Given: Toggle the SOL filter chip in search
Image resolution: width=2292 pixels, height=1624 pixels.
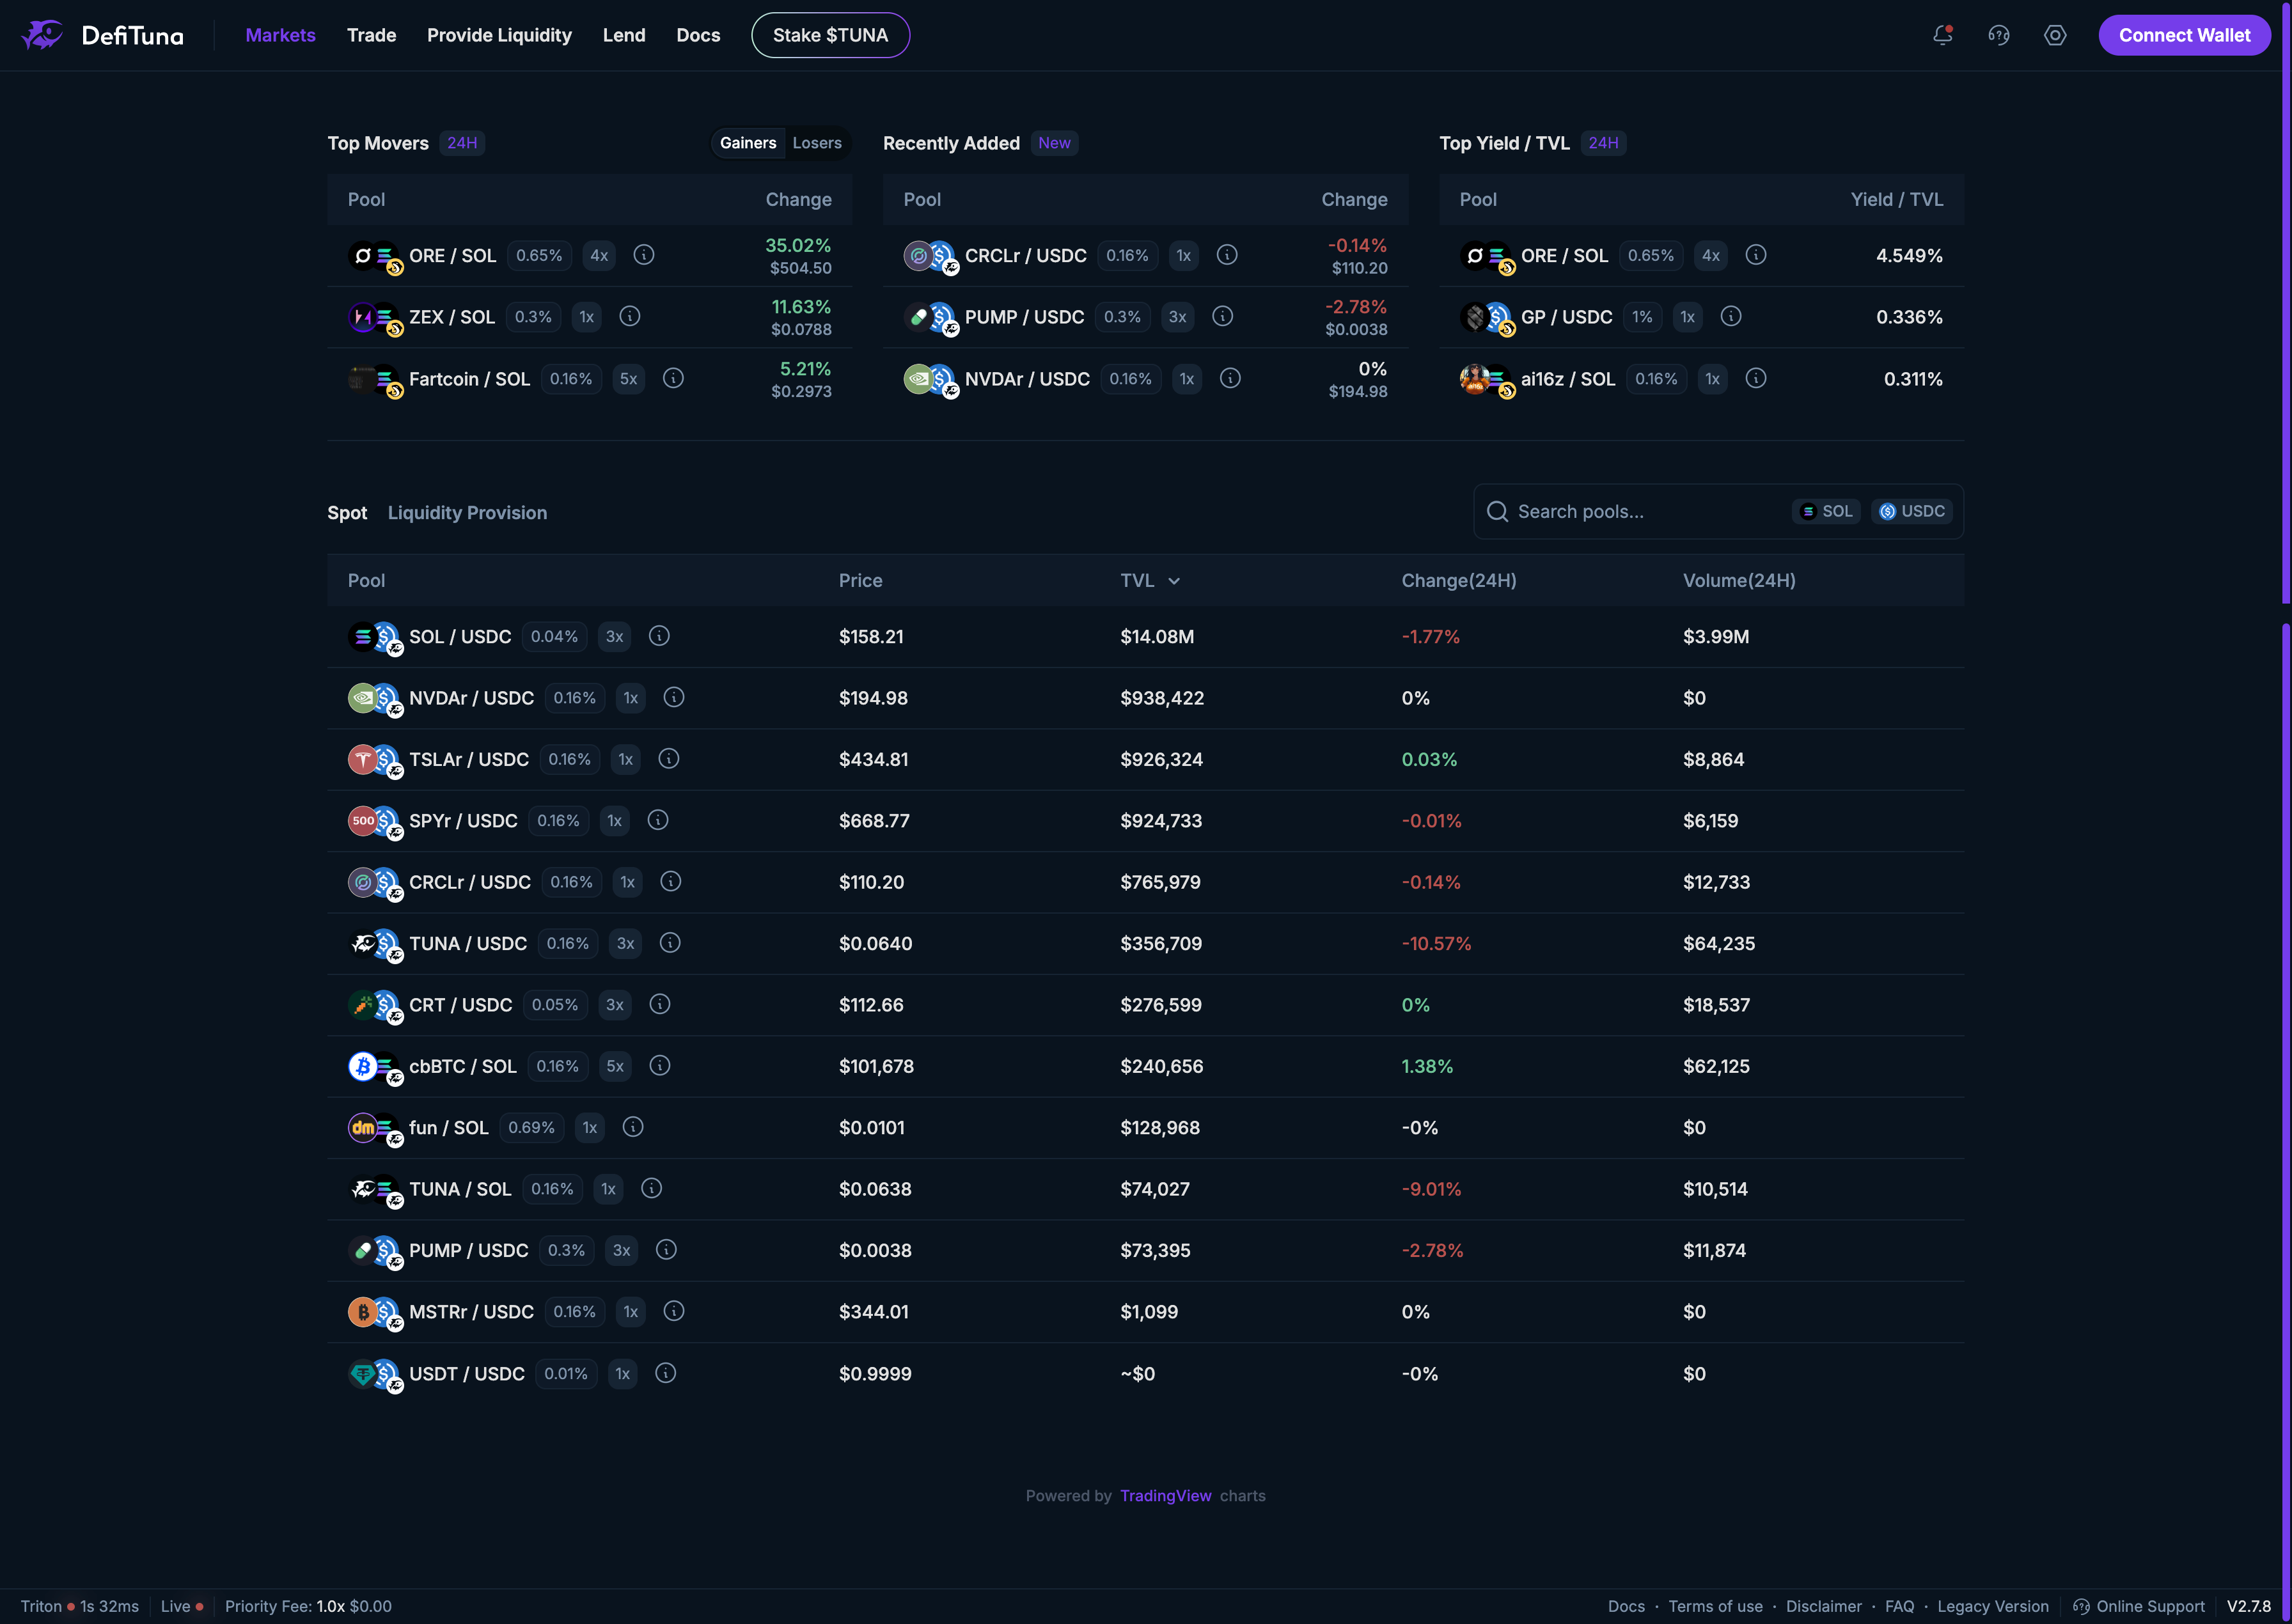Looking at the screenshot, I should point(1826,511).
